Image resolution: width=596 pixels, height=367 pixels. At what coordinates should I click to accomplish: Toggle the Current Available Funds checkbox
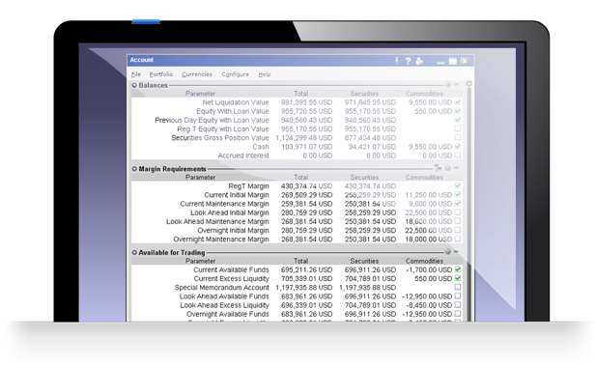[x=458, y=269]
